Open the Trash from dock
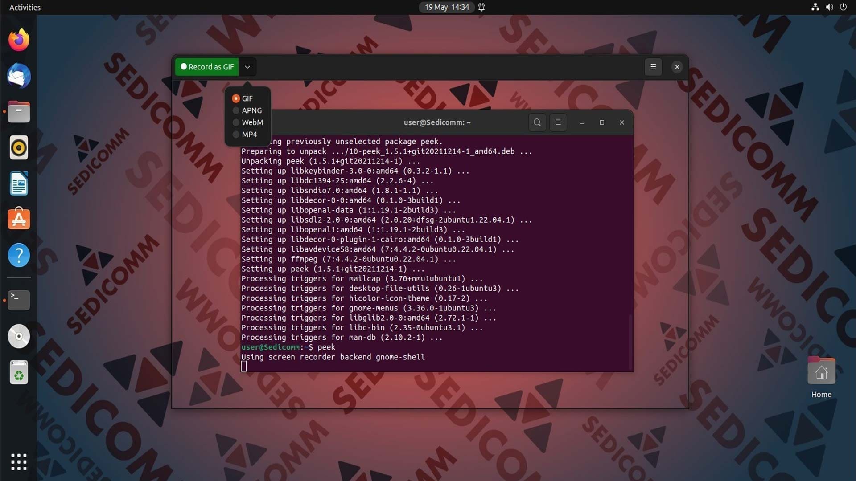The width and height of the screenshot is (856, 481). point(19,372)
